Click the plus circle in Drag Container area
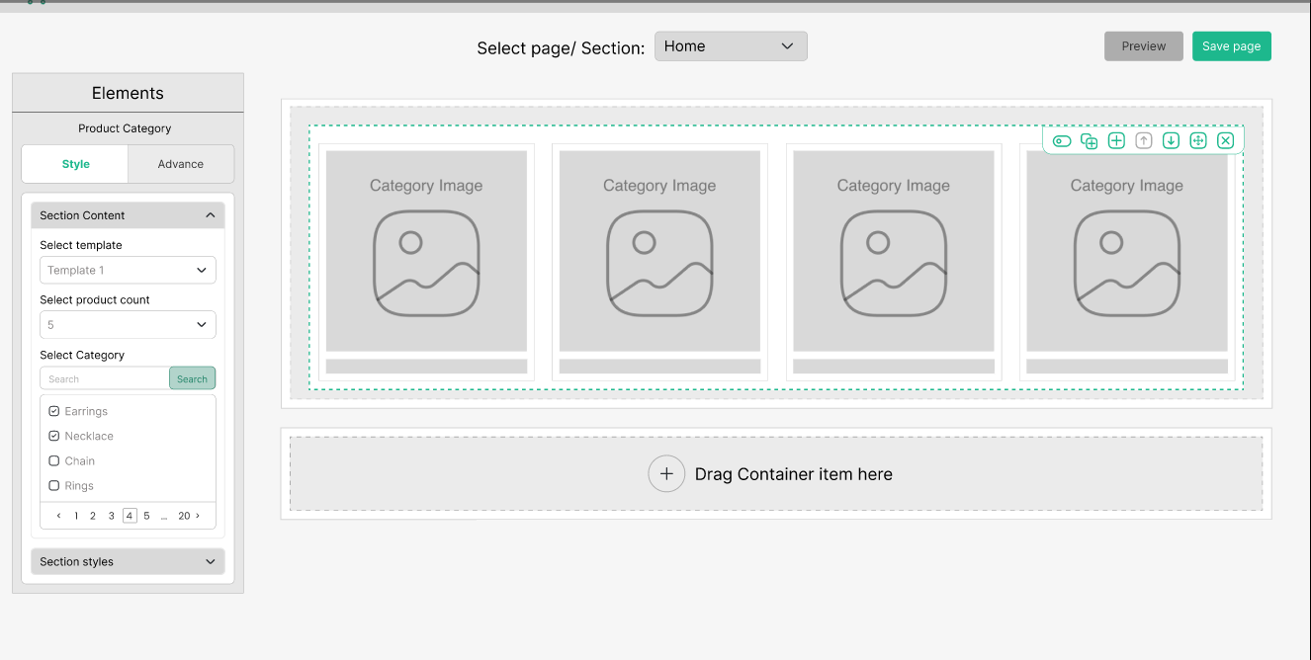This screenshot has height=660, width=1311. tap(666, 474)
